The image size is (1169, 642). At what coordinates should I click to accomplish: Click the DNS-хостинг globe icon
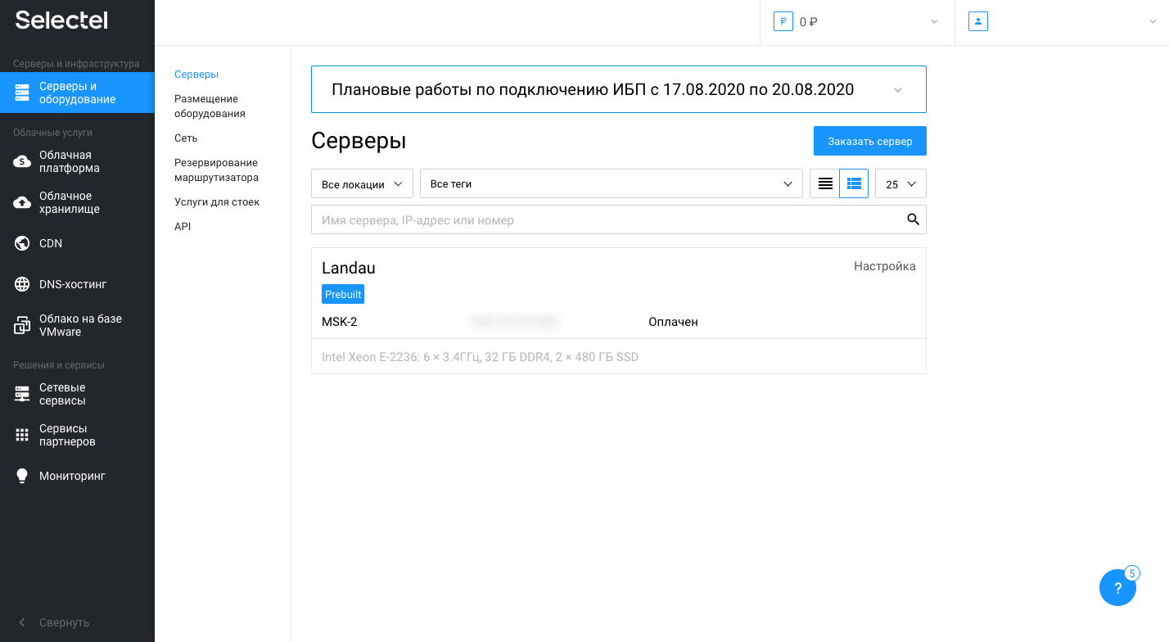[22, 284]
